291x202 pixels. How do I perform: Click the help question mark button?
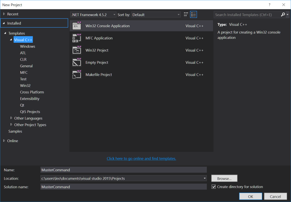[269, 5]
